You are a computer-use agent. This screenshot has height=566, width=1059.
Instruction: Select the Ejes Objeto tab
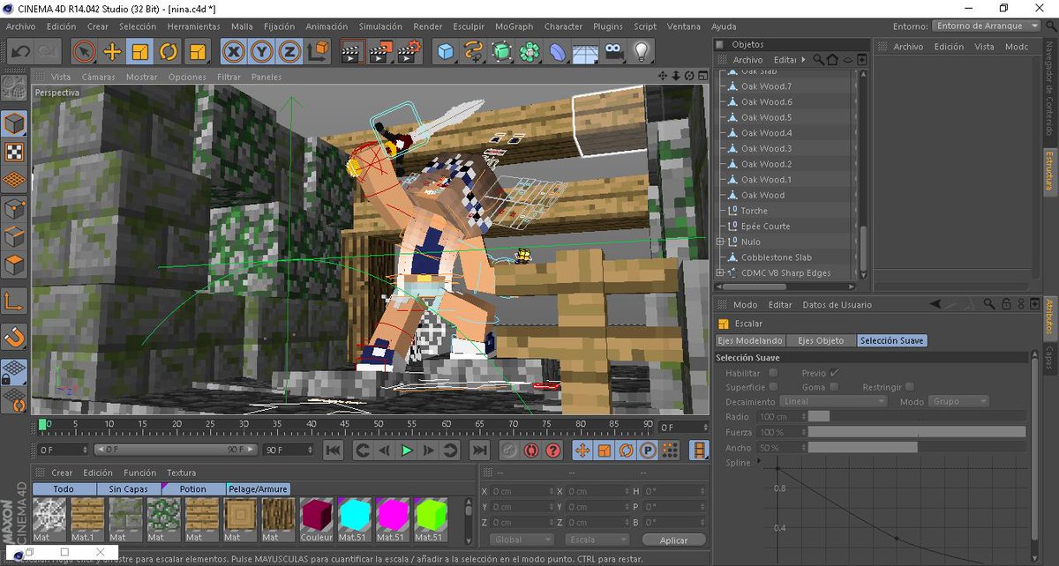coord(820,340)
